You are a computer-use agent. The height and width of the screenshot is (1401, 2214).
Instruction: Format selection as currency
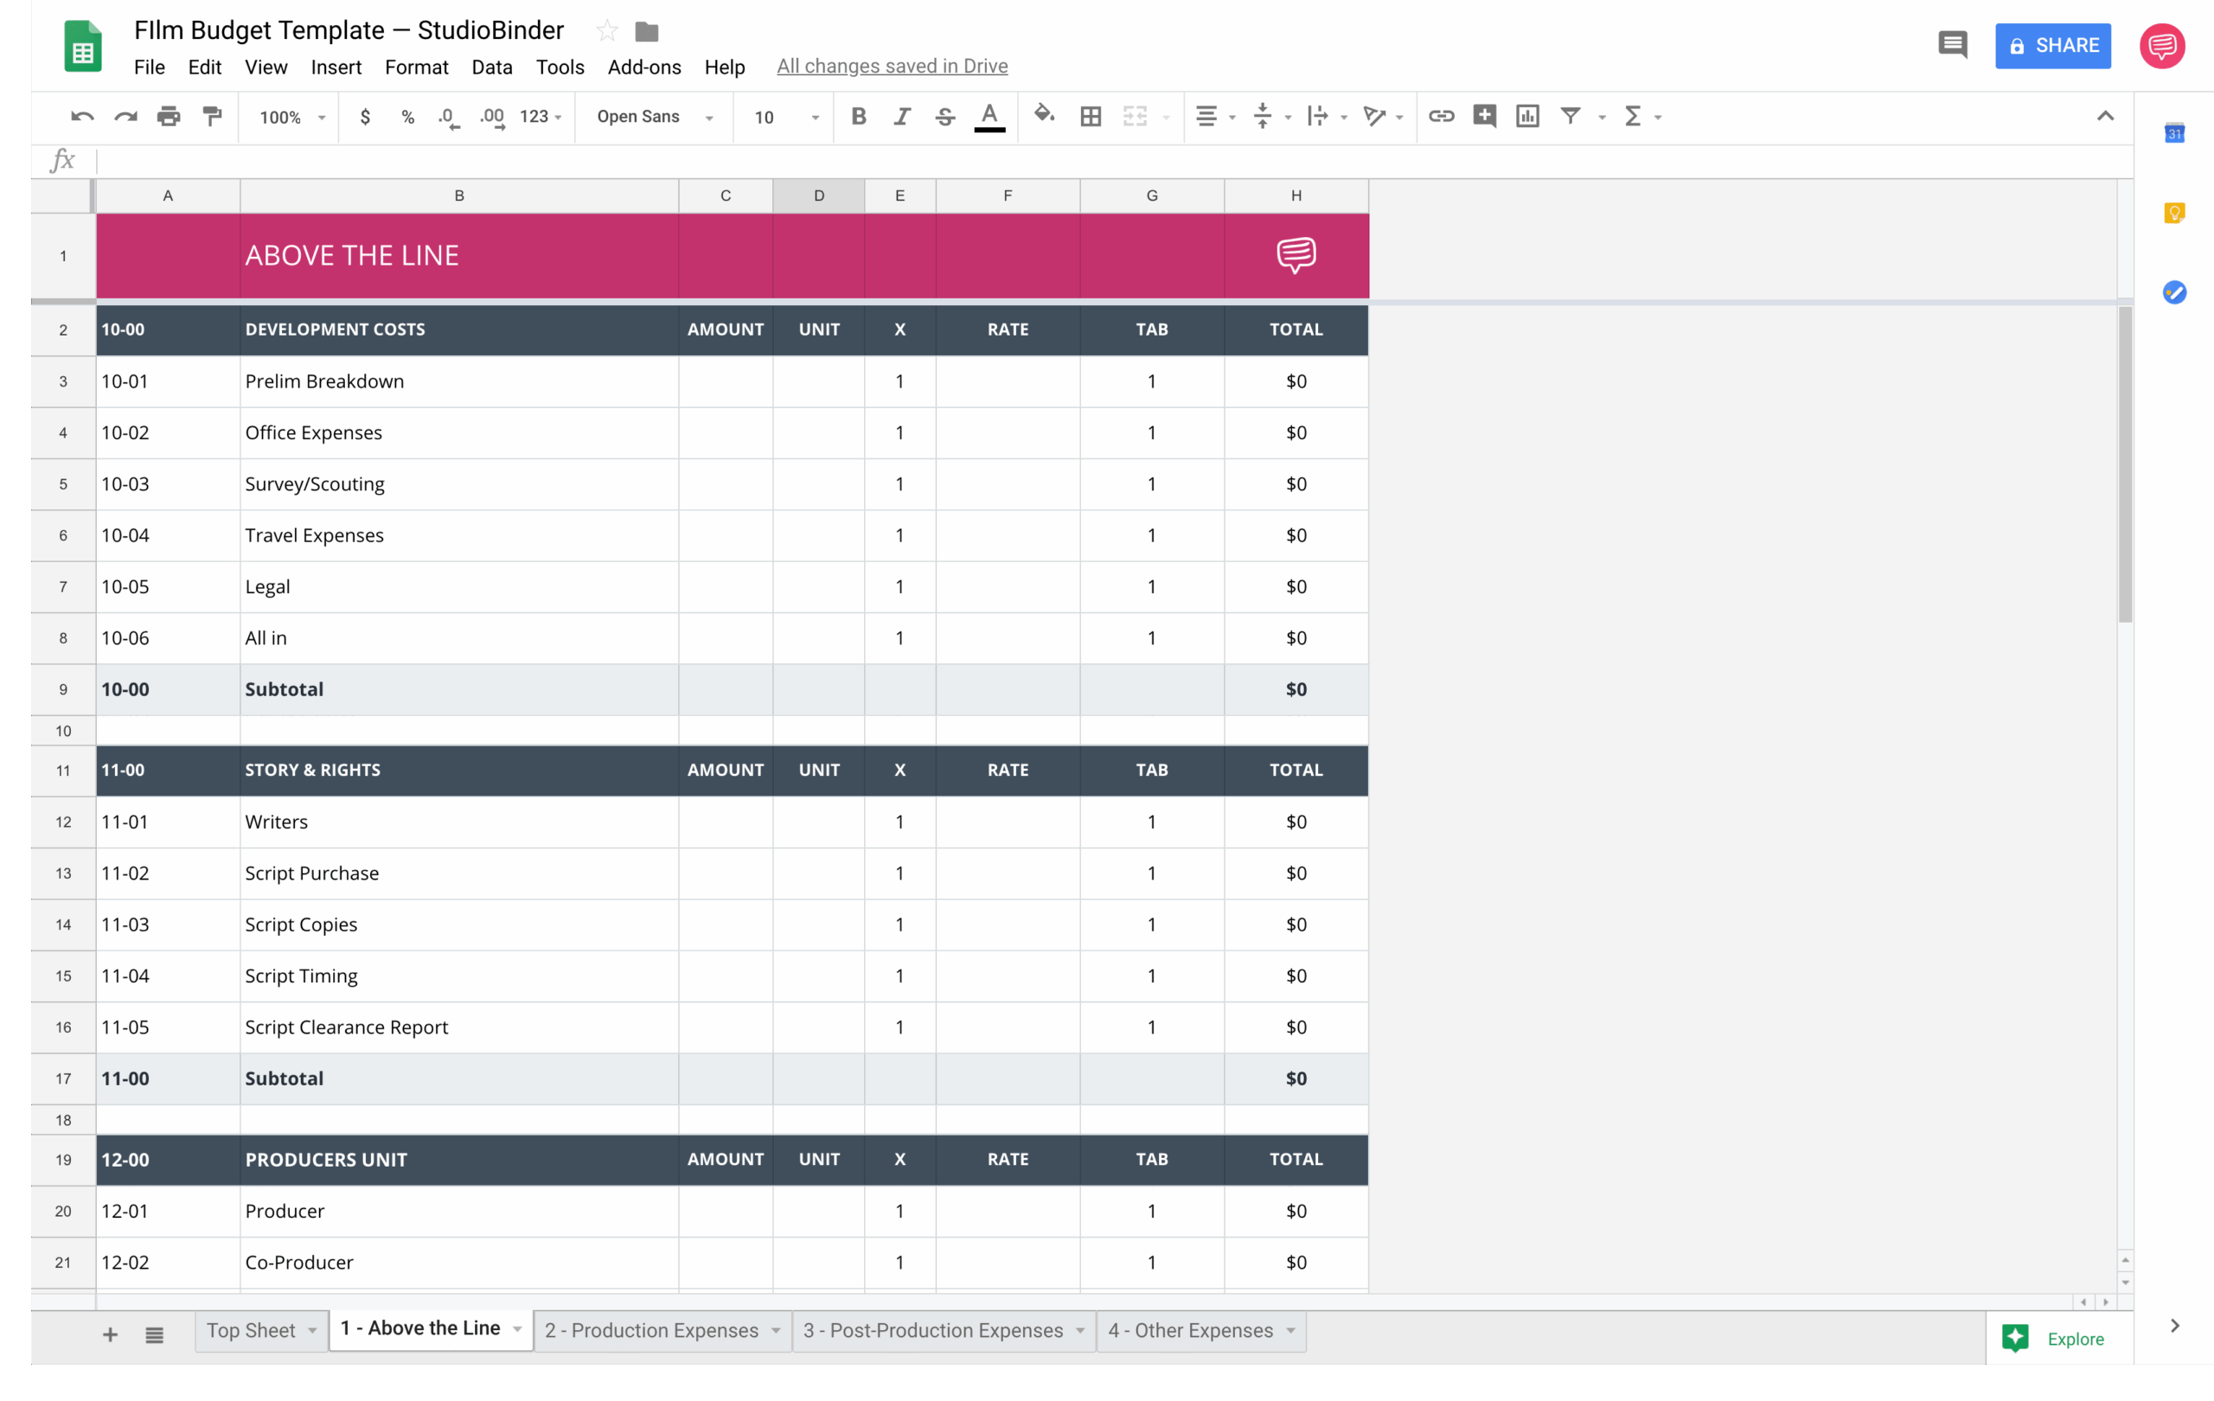click(x=365, y=117)
